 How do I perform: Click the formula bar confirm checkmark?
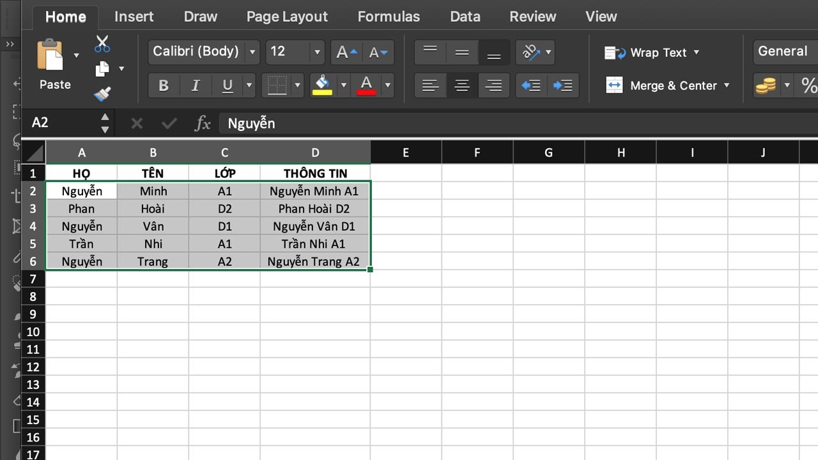(169, 123)
